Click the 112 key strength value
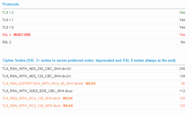190x114 pixels. click(x=182, y=91)
